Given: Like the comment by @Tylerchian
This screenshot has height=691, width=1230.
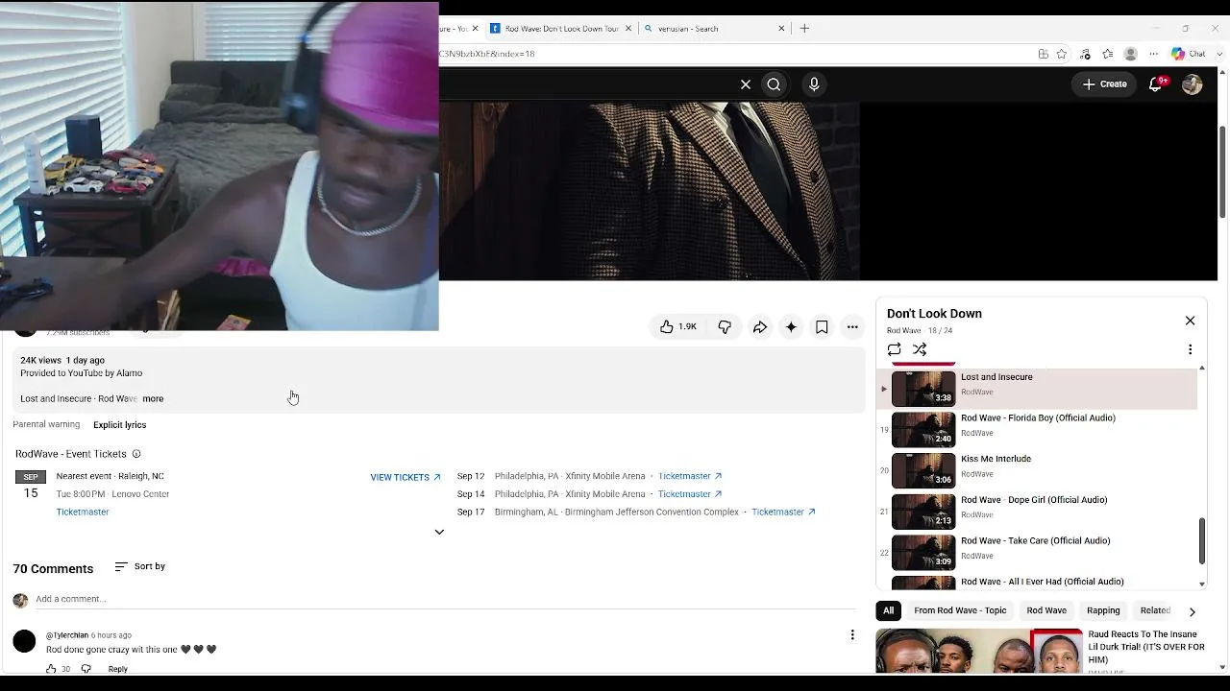Looking at the screenshot, I should click(x=51, y=669).
